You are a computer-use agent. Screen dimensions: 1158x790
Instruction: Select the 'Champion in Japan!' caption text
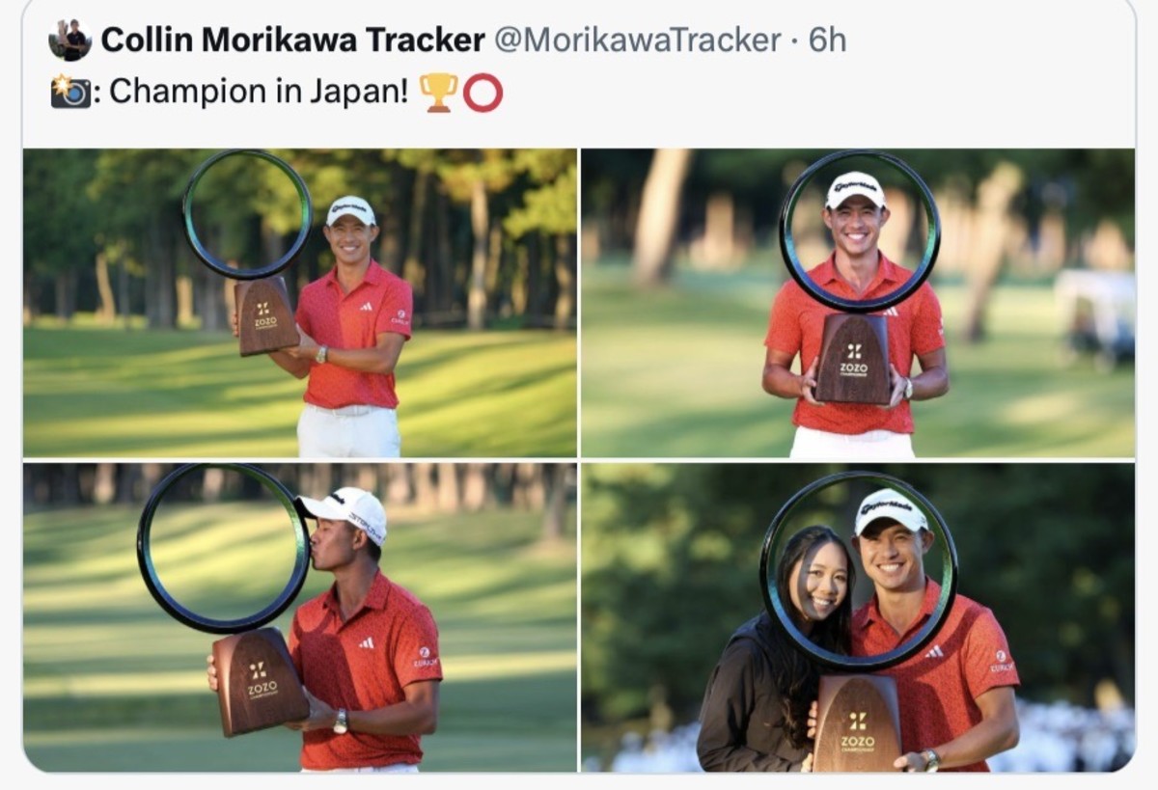259,93
